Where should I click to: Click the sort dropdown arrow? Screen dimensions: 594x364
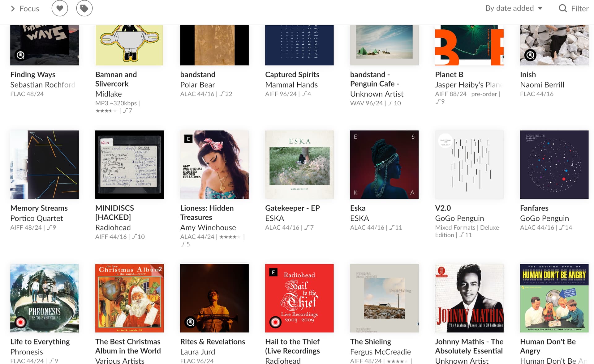click(x=540, y=8)
